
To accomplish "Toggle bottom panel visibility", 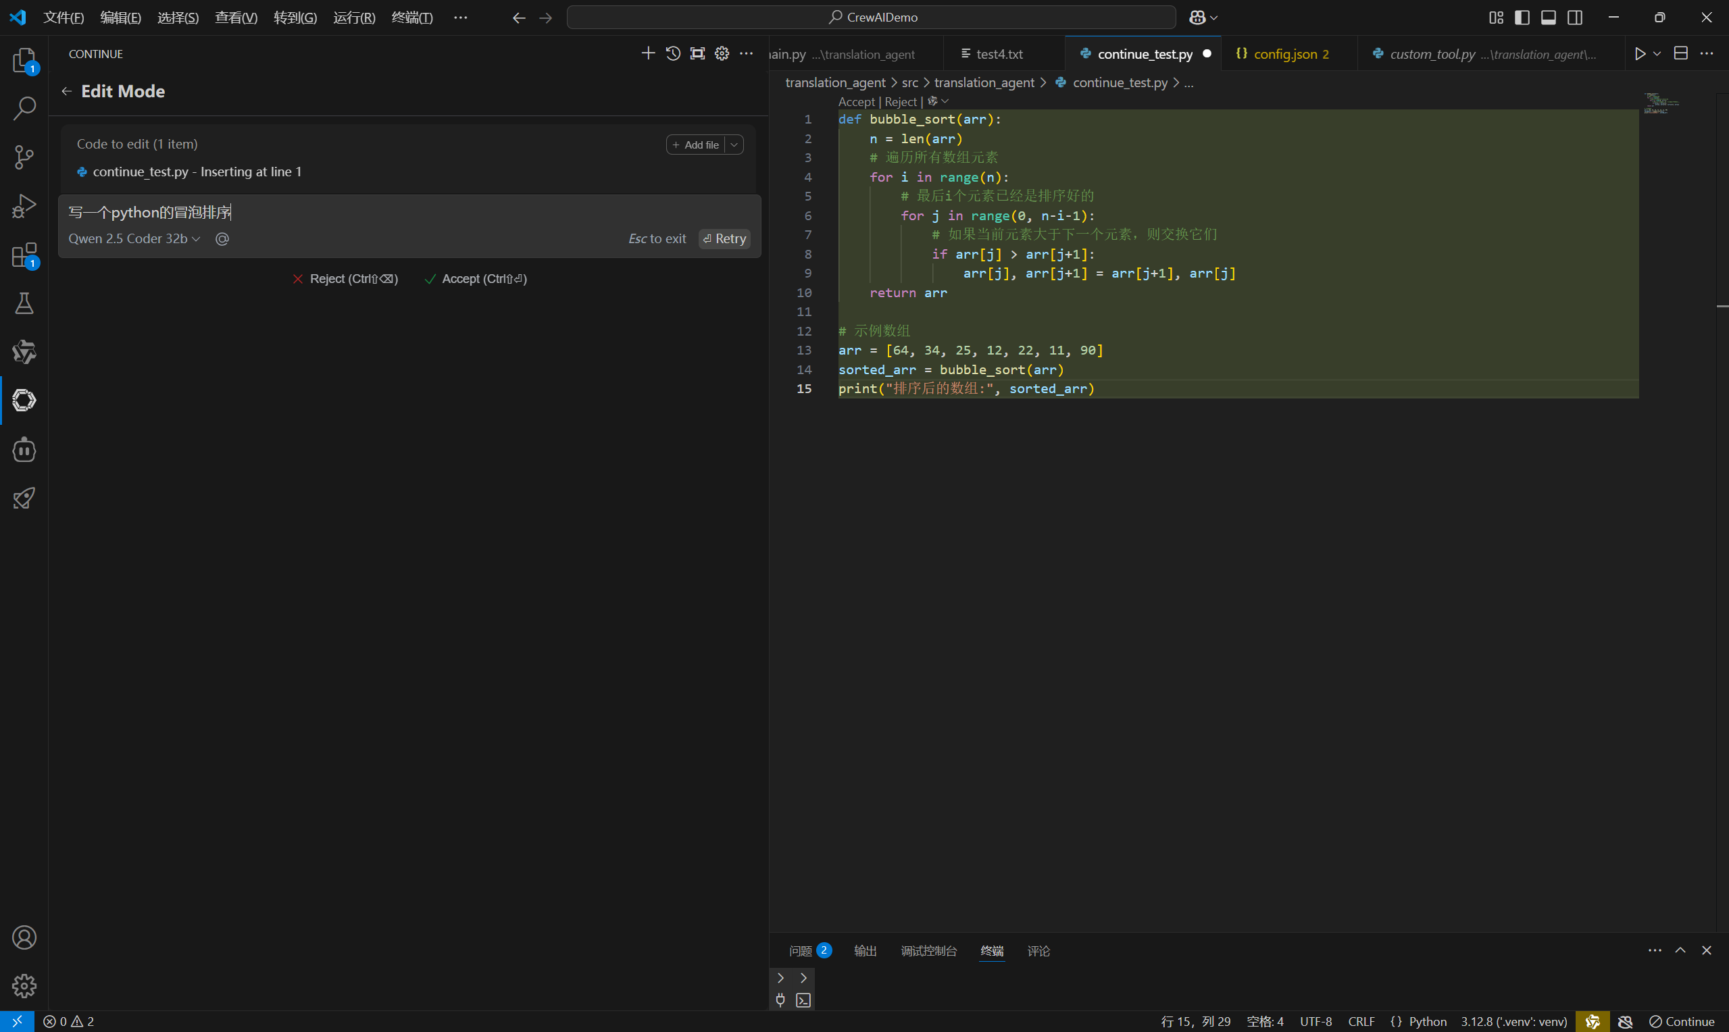I will [1548, 18].
